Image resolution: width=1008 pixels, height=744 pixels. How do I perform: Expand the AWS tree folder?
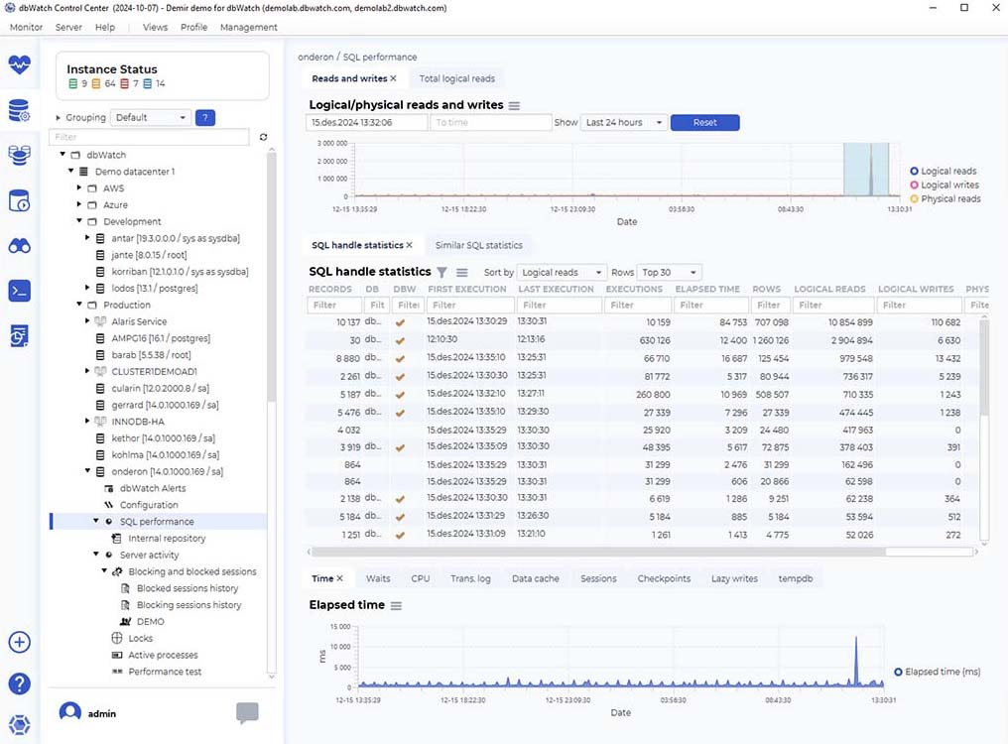coord(79,187)
